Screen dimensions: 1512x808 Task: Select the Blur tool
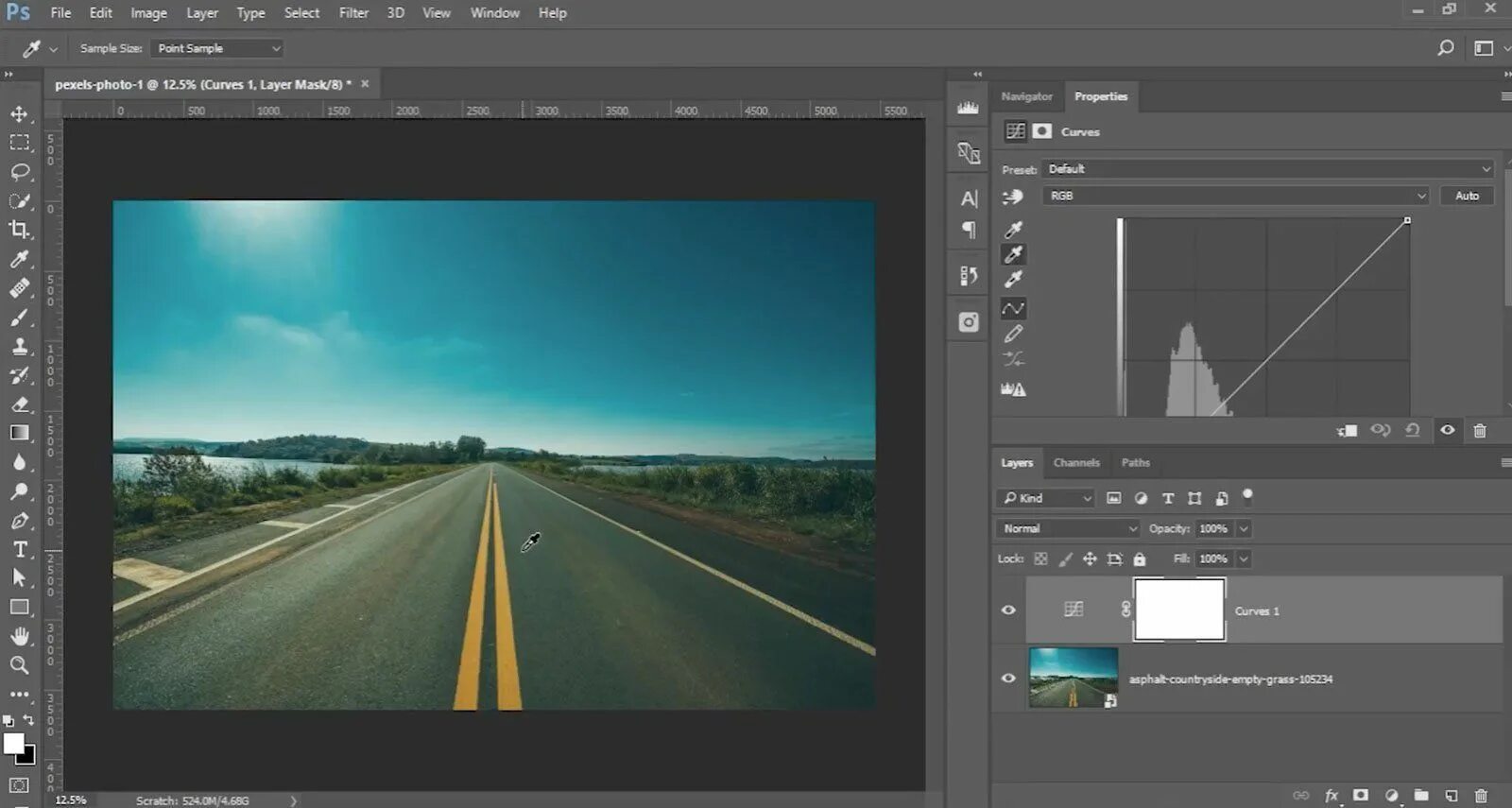click(x=19, y=462)
